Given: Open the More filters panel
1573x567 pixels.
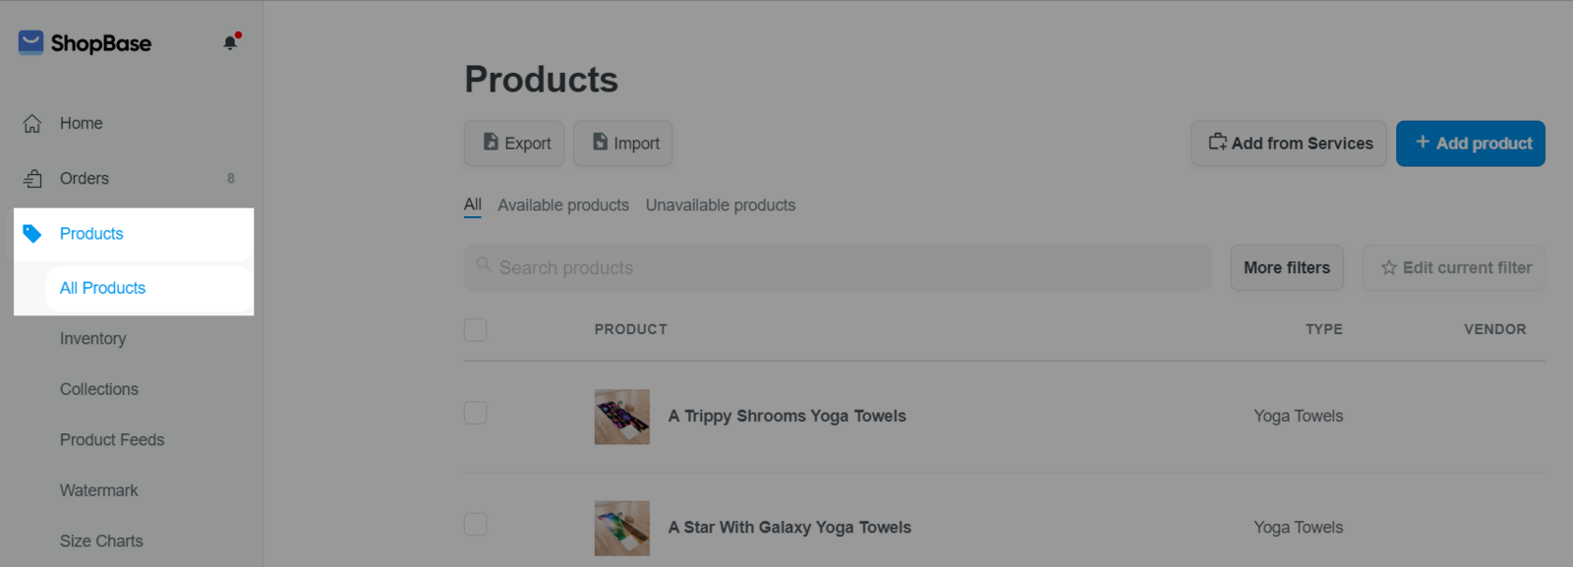Looking at the screenshot, I should click(1286, 267).
